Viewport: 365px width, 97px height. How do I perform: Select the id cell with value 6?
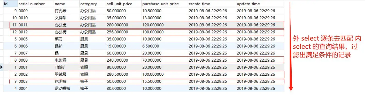click(x=15, y=46)
